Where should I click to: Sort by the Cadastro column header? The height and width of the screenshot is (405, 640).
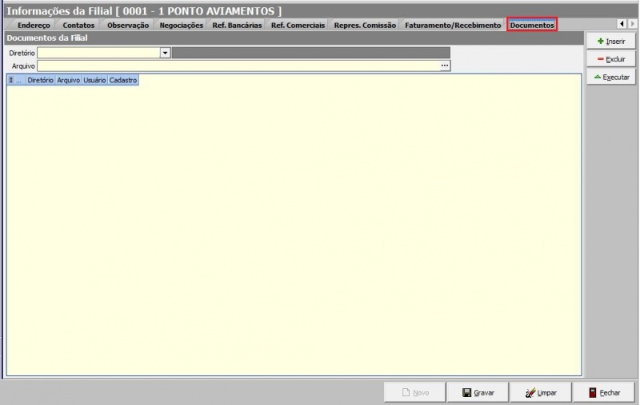[x=123, y=81]
